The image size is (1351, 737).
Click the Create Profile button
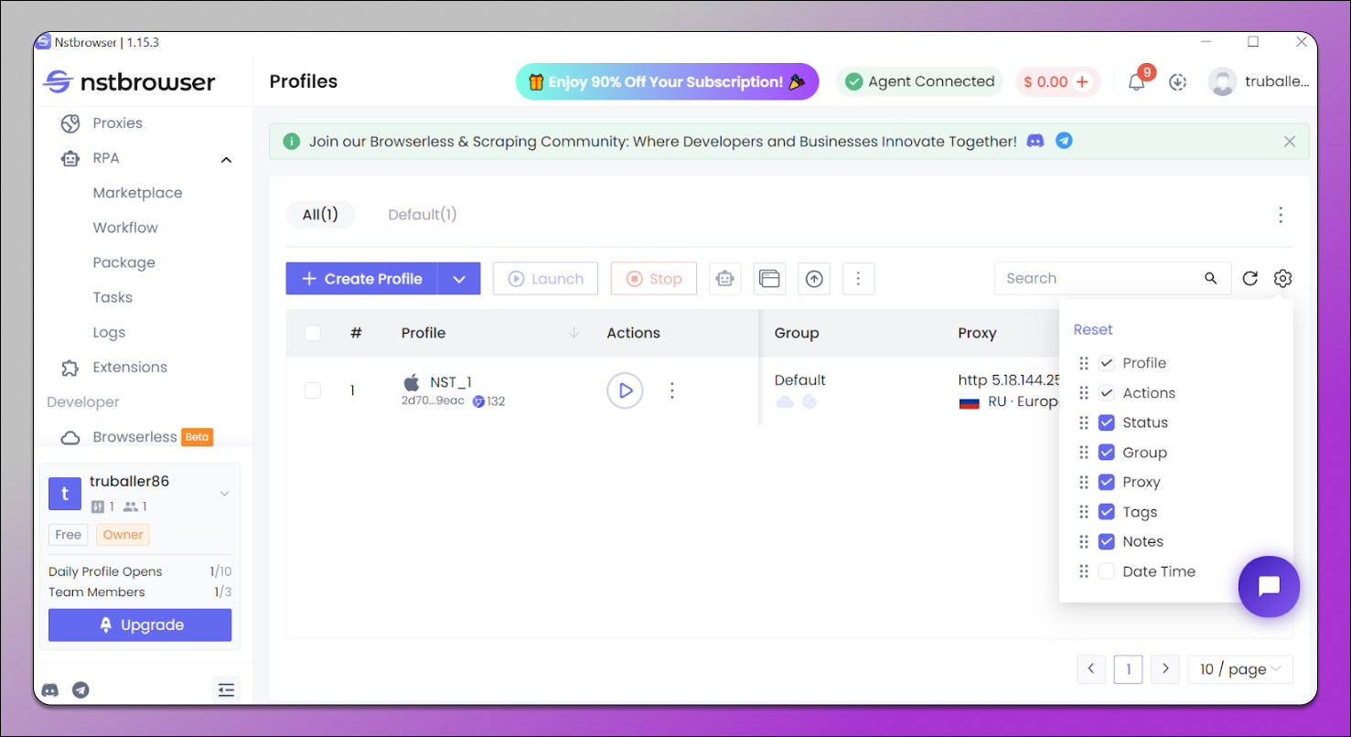click(x=362, y=279)
